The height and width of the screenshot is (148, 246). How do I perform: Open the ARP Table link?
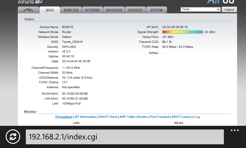click(127, 117)
